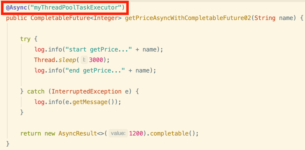Image resolution: width=305 pixels, height=150 pixels.
Task: Click the AsyncResult constructor
Action: pos(77,133)
